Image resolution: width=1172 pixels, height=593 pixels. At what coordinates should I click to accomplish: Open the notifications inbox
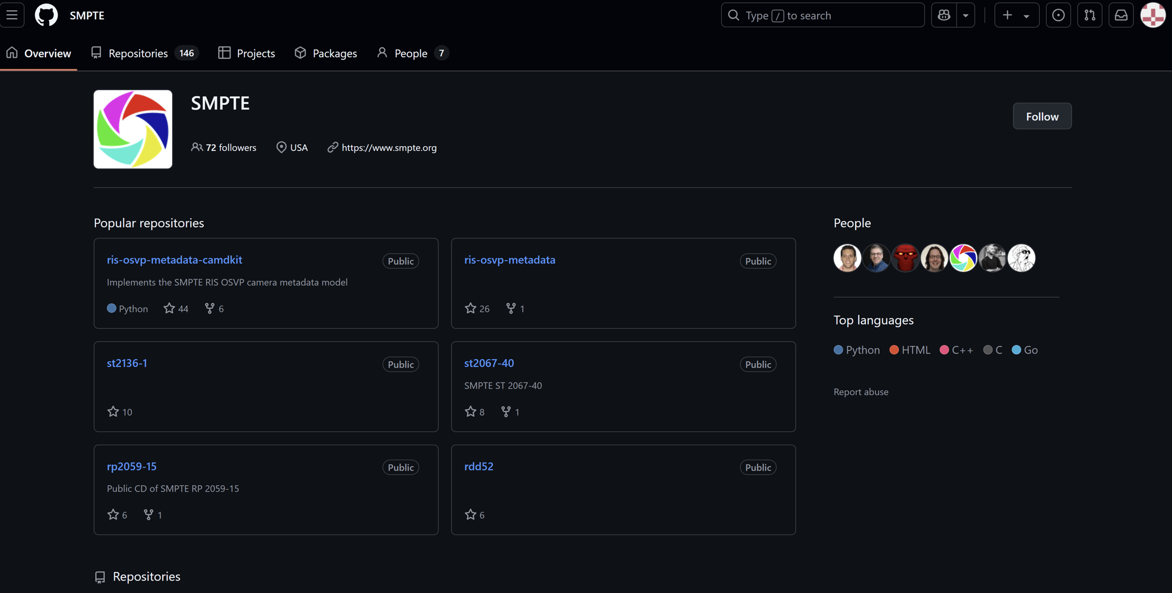[1121, 15]
